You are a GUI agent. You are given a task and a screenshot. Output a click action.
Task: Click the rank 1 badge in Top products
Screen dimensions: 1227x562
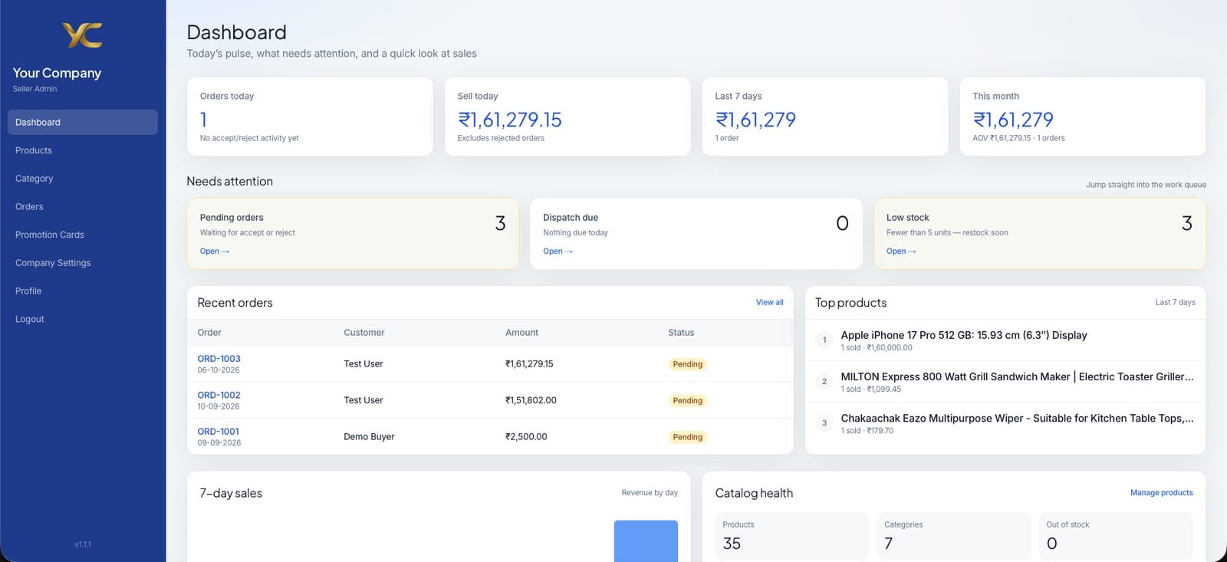pos(824,340)
